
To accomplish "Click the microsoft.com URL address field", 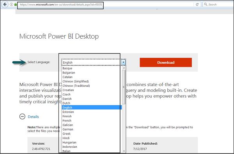I will pyautogui.click(x=61, y=4).
